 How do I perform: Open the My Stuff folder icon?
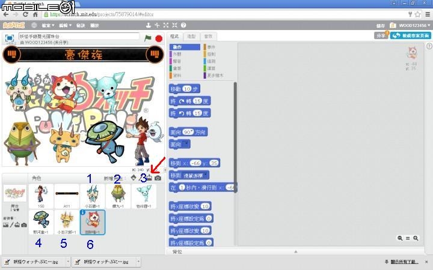point(393,25)
